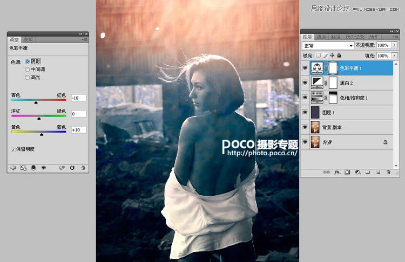Click the new fill or adjustment layer icon
This screenshot has height=262, width=405.
(357, 172)
